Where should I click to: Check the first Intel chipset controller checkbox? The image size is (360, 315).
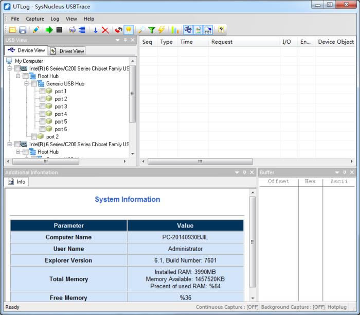pyautogui.click(x=17, y=68)
